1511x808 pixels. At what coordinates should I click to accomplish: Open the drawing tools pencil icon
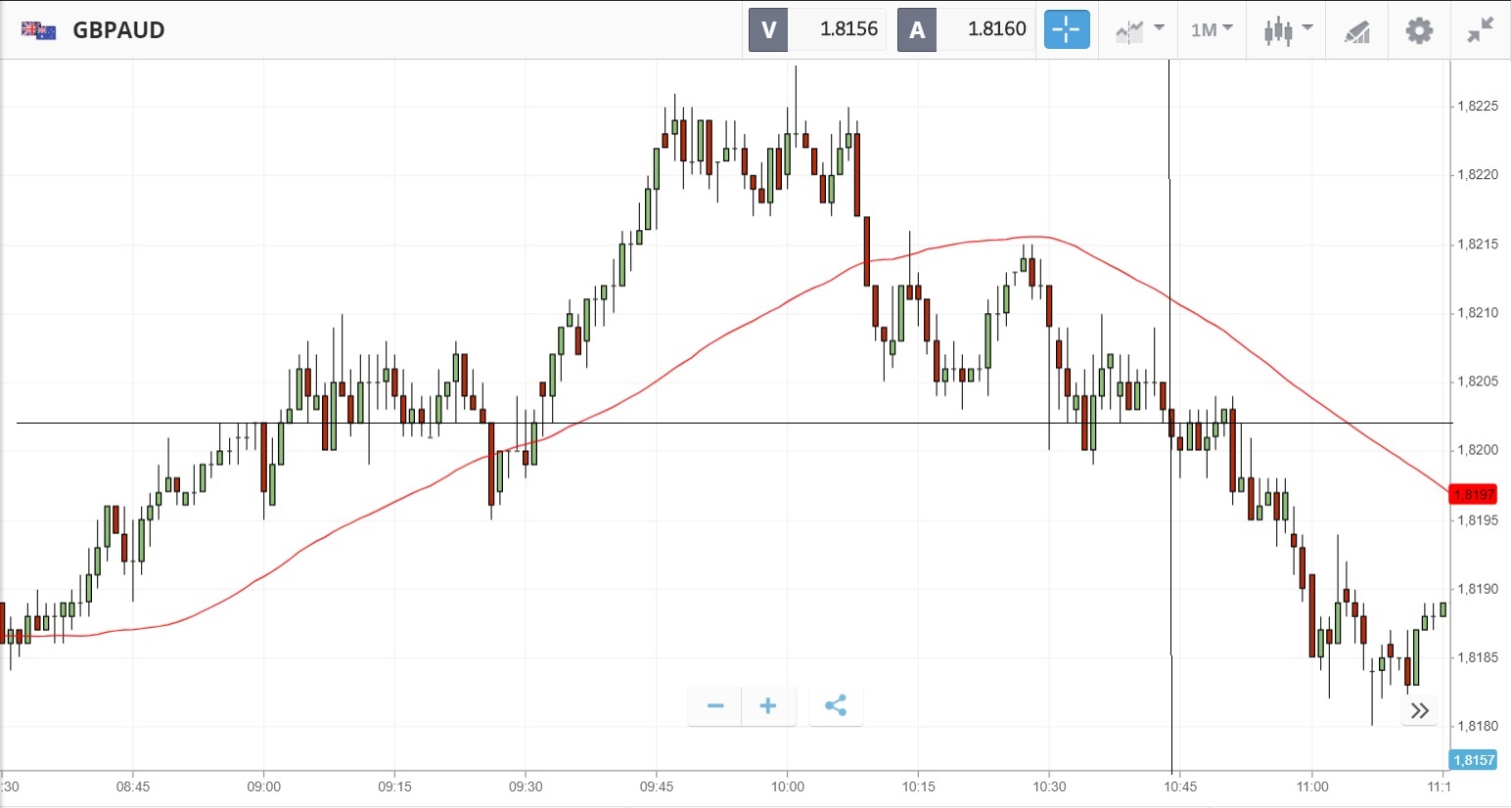tap(1356, 31)
